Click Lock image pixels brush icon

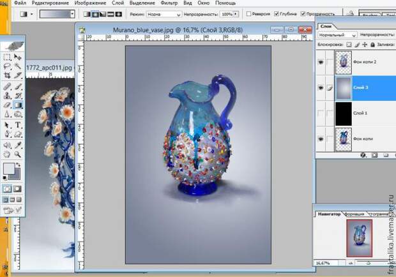coord(357,45)
